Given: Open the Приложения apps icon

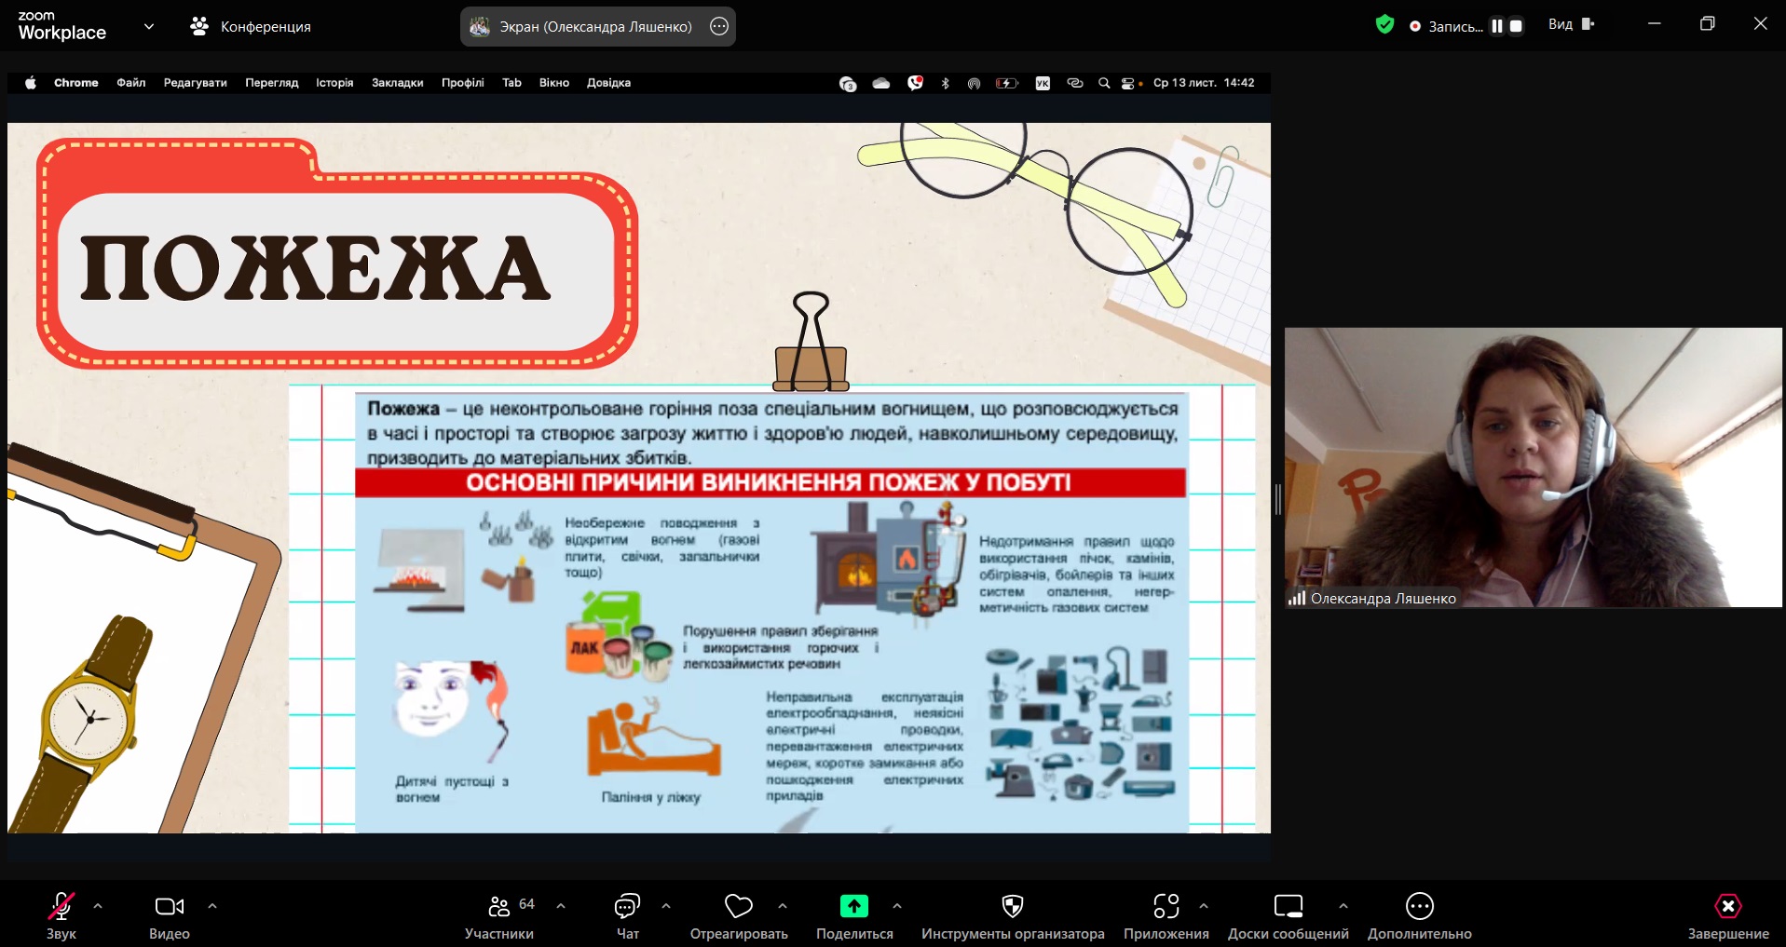Looking at the screenshot, I should pyautogui.click(x=1166, y=906).
